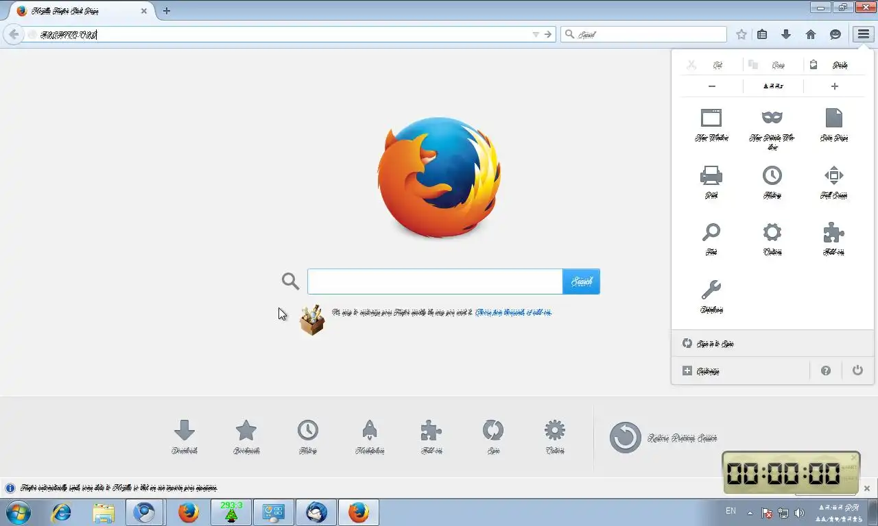Open Marketplace rocket shortcut
Image resolution: width=878 pixels, height=526 pixels.
click(370, 437)
